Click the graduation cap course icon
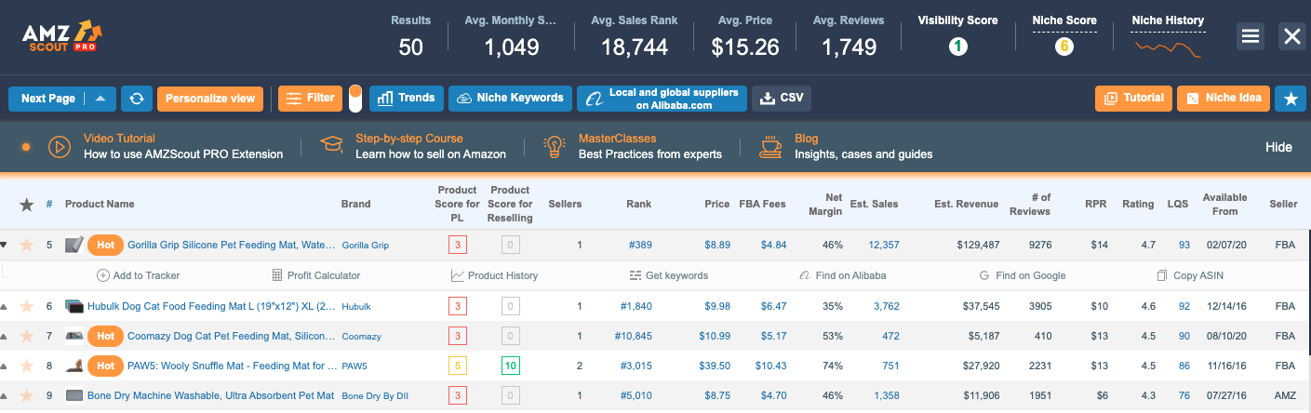Image resolution: width=1311 pixels, height=413 pixels. click(331, 145)
